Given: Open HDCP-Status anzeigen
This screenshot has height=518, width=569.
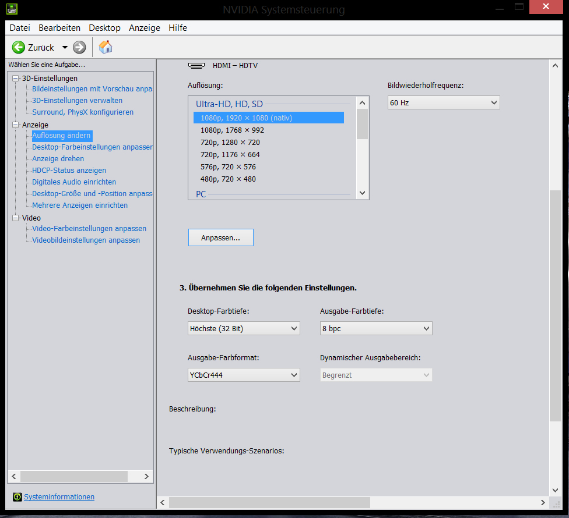Looking at the screenshot, I should 69,171.
